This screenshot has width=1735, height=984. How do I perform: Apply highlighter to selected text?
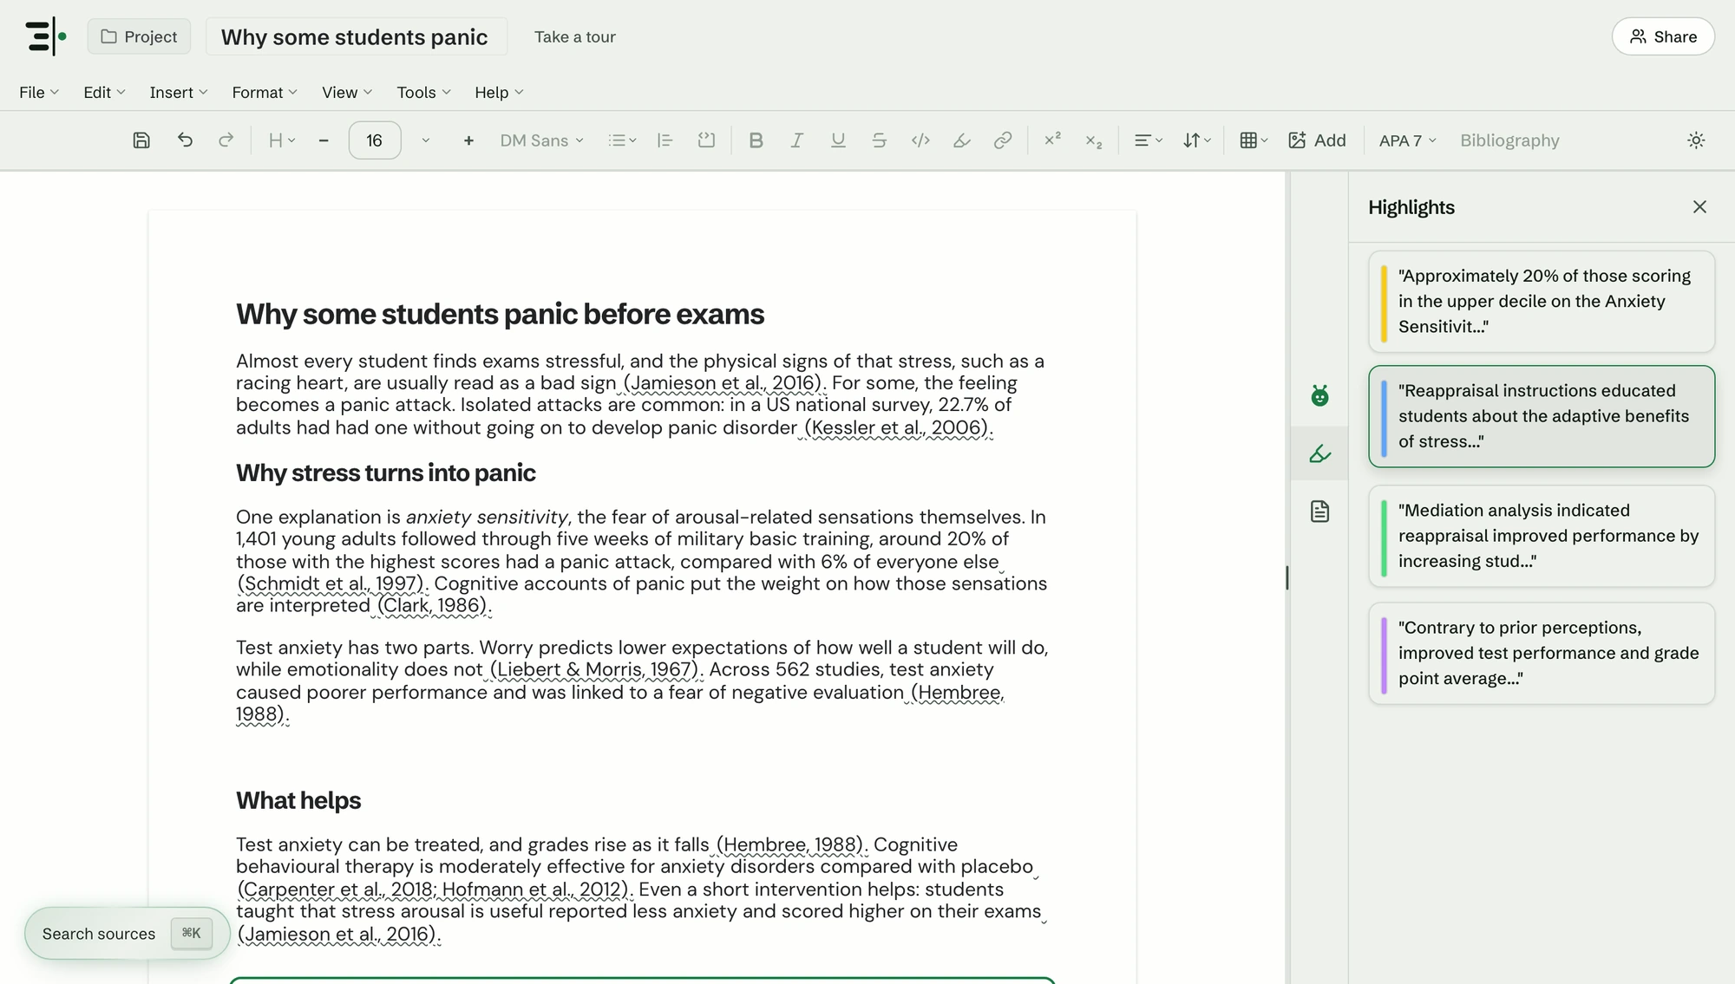point(961,140)
